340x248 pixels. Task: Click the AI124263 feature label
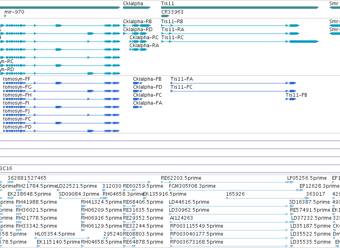[181, 218]
